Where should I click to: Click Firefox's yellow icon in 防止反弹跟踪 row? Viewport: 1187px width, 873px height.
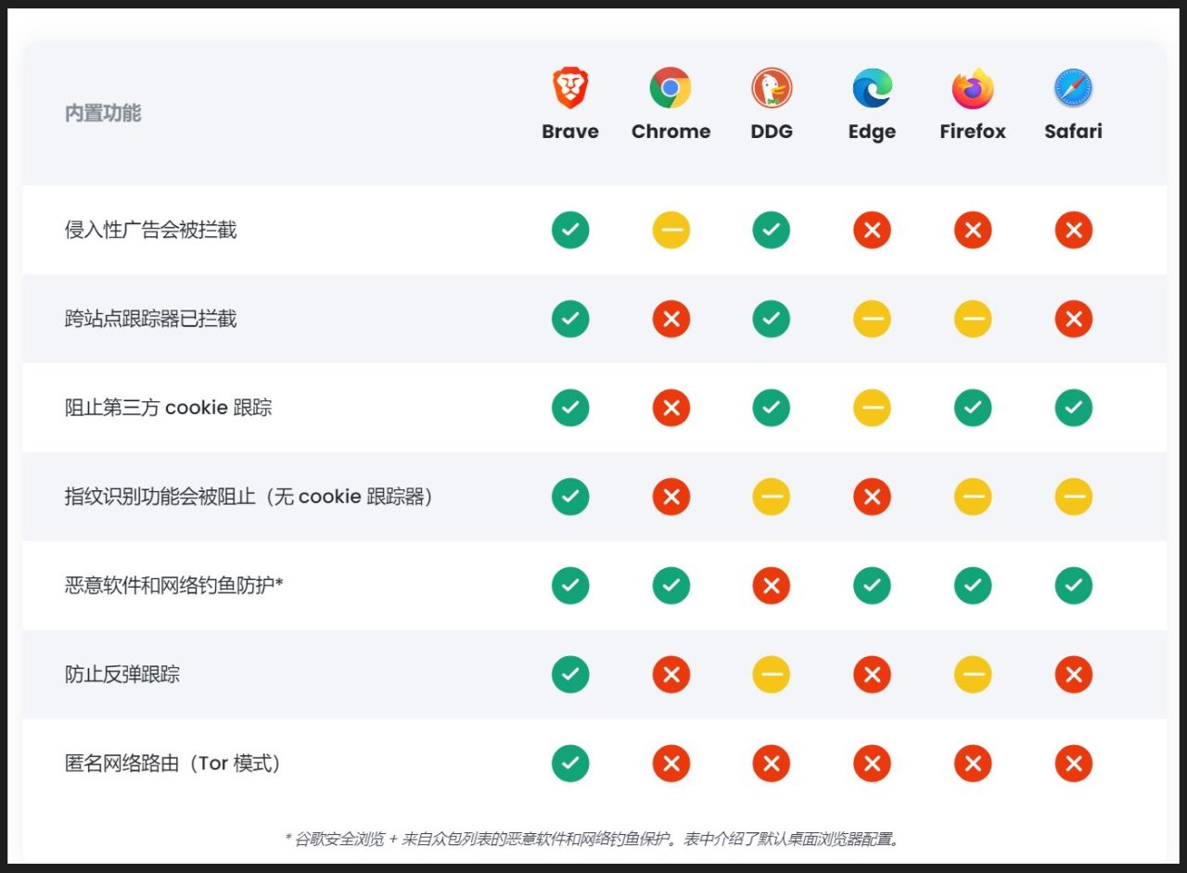(973, 675)
